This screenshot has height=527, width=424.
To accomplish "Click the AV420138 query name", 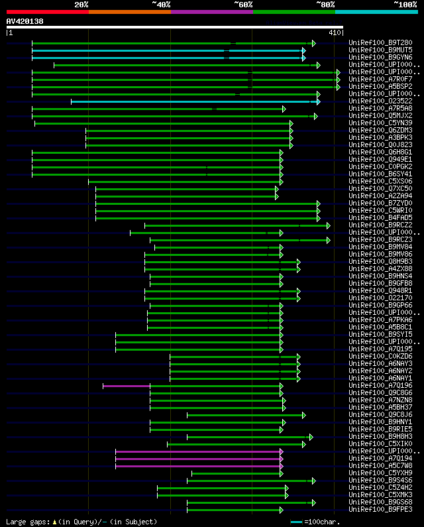I will pyautogui.click(x=25, y=21).
